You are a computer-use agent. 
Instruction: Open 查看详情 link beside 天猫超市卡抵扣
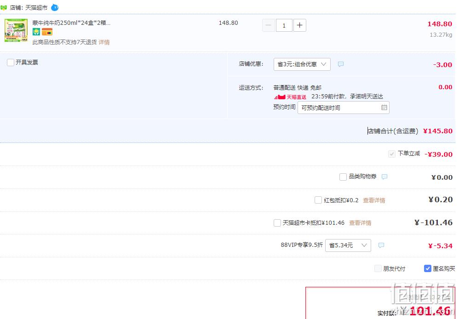[361, 223]
